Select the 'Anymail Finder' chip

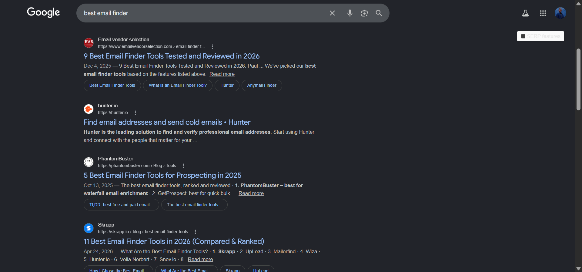(262, 86)
